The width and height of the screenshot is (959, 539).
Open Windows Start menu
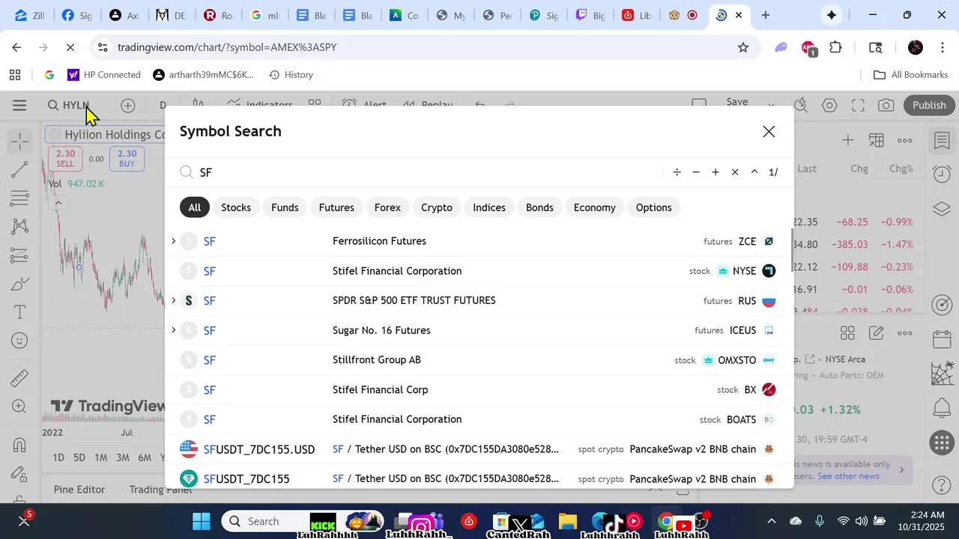202,521
